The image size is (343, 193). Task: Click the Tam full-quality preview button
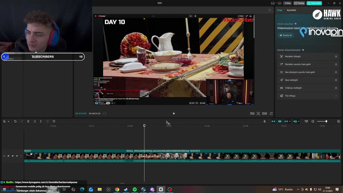(x=252, y=113)
